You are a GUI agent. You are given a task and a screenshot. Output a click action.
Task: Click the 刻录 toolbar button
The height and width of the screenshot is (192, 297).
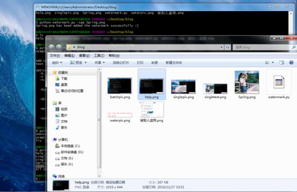click(154, 63)
